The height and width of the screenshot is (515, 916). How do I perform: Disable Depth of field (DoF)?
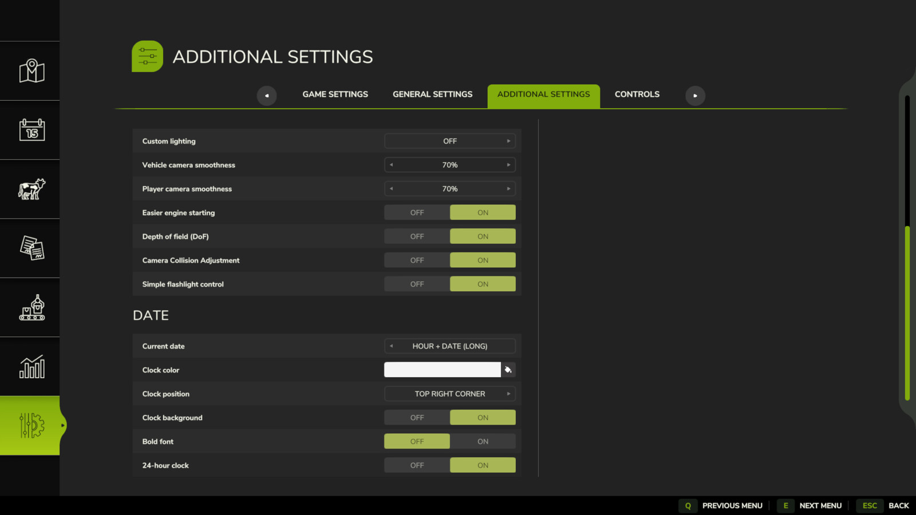pyautogui.click(x=417, y=236)
